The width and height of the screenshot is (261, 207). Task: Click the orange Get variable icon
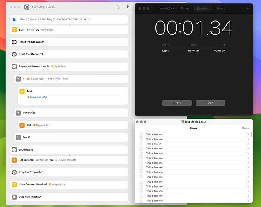pyautogui.click(x=22, y=125)
